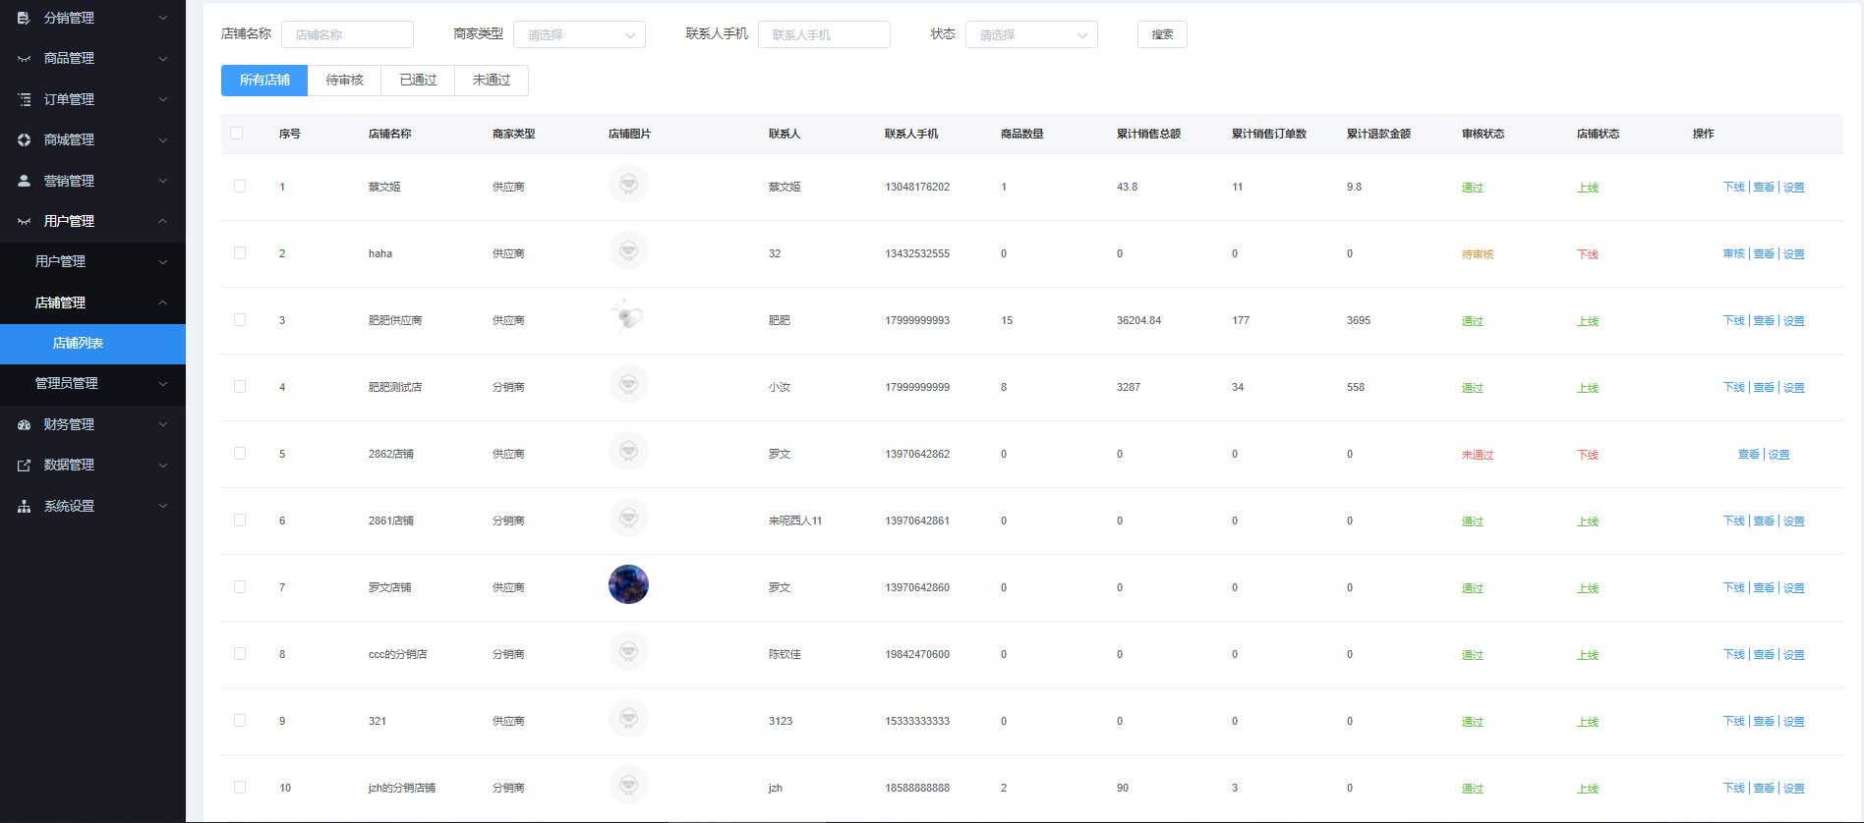Open the 罗文店铺 store image thumbnail

click(x=628, y=584)
